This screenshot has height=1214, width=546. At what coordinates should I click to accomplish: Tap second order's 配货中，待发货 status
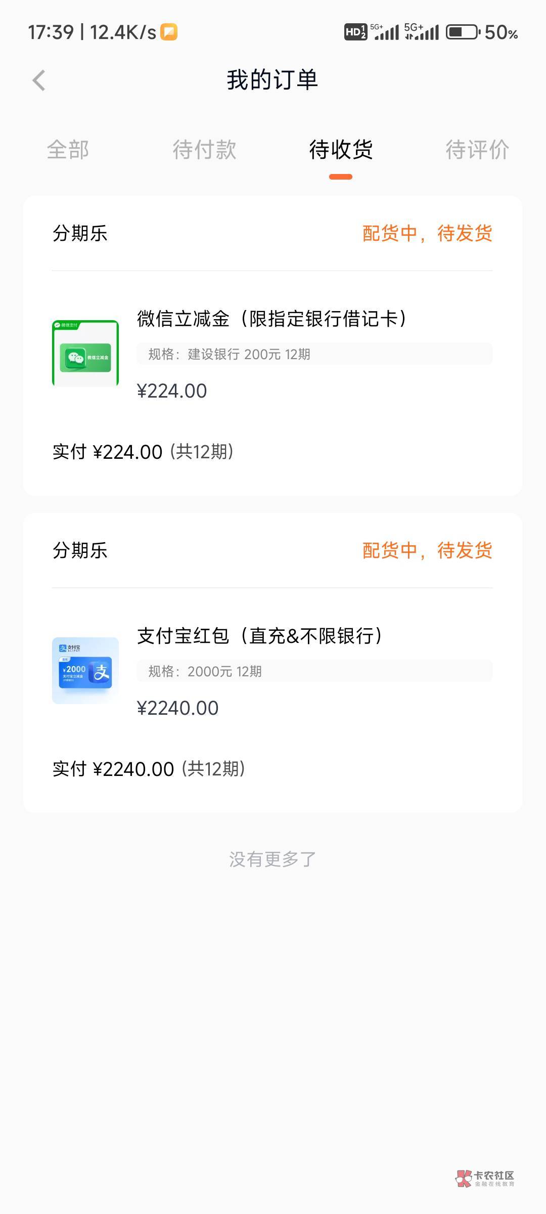click(x=427, y=550)
